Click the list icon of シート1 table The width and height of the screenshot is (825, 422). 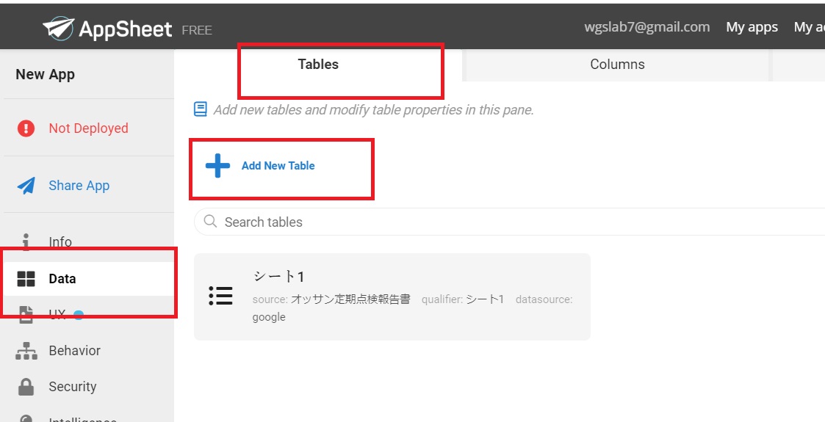click(x=220, y=296)
